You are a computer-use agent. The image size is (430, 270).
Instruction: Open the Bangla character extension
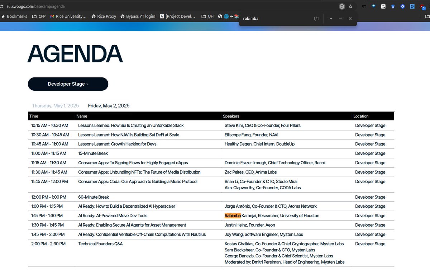[364, 6]
